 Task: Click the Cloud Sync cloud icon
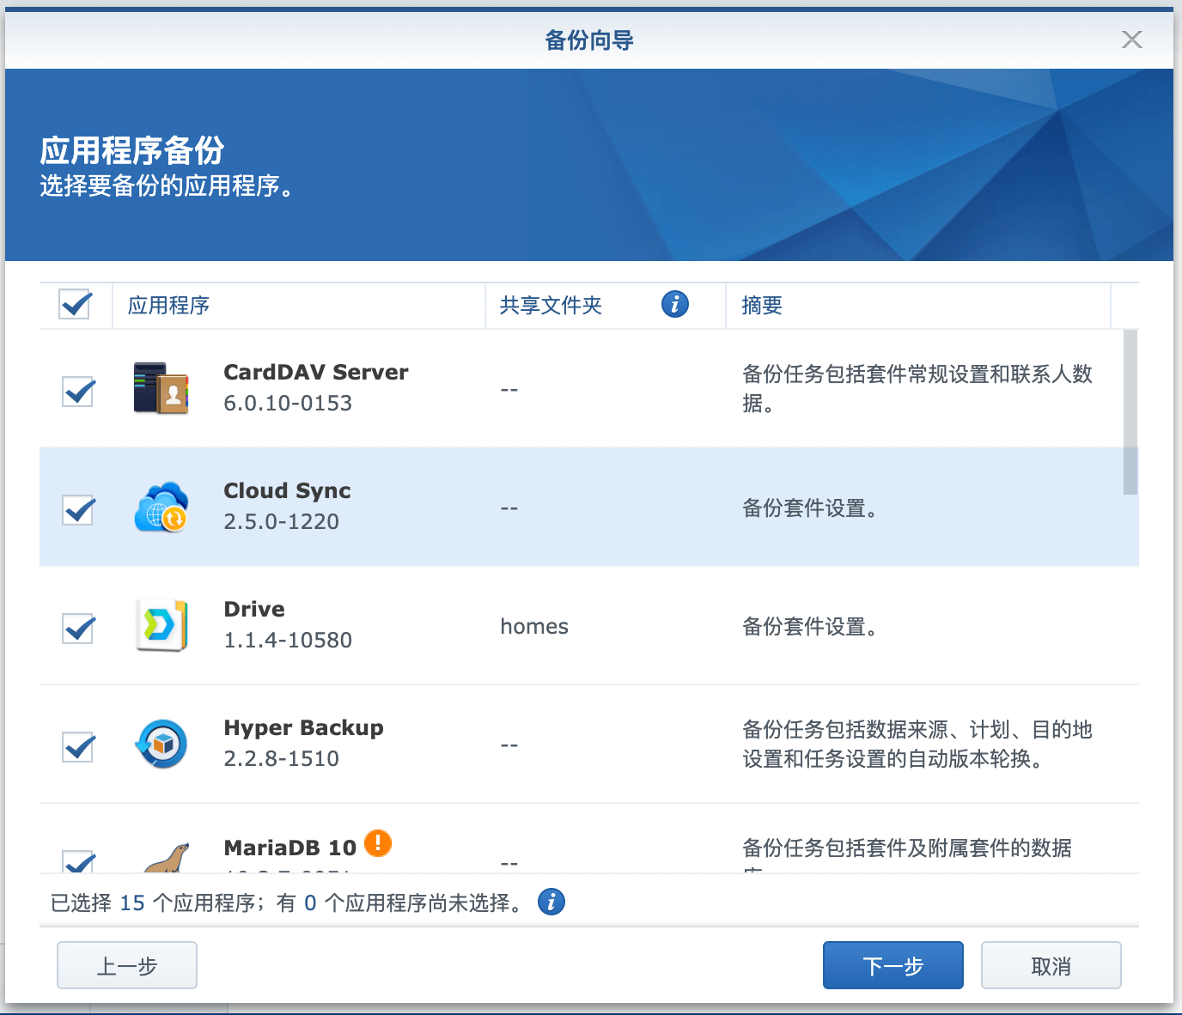(x=161, y=507)
